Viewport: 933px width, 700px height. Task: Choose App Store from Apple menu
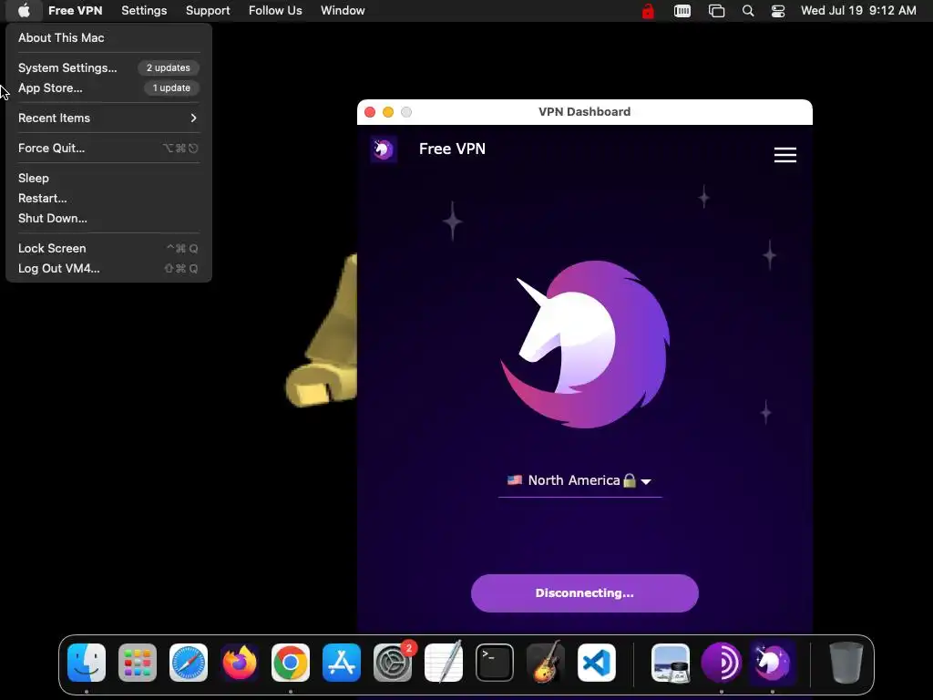pos(109,88)
